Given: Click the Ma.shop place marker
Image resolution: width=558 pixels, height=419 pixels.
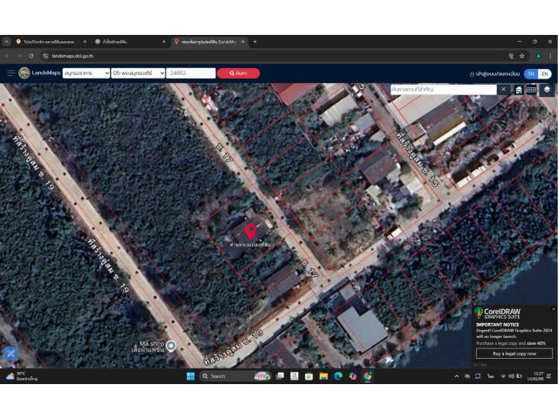Looking at the screenshot, I should point(171,346).
